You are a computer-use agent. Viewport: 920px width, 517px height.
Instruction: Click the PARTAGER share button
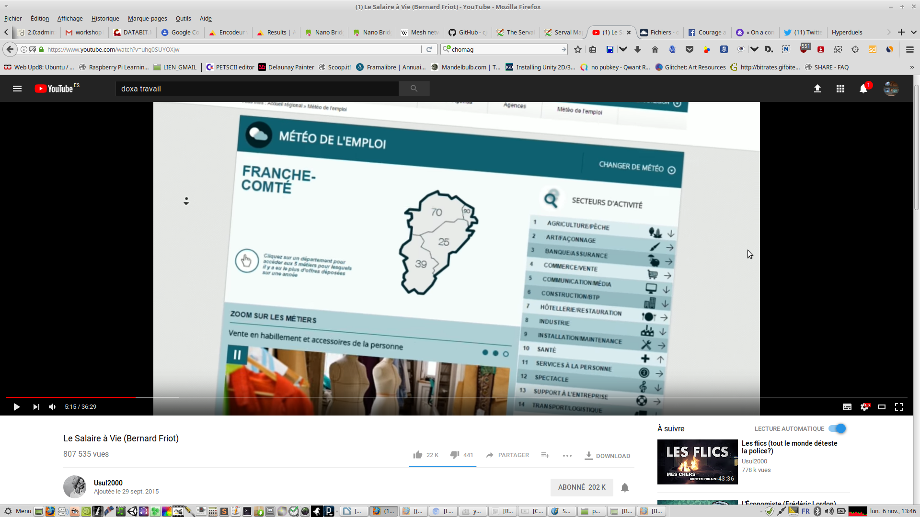click(507, 455)
